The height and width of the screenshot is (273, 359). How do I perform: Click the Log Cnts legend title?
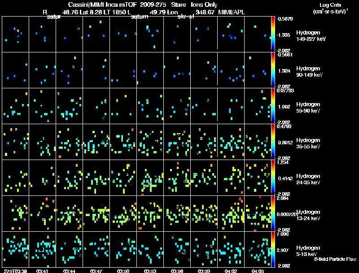pyautogui.click(x=330, y=5)
